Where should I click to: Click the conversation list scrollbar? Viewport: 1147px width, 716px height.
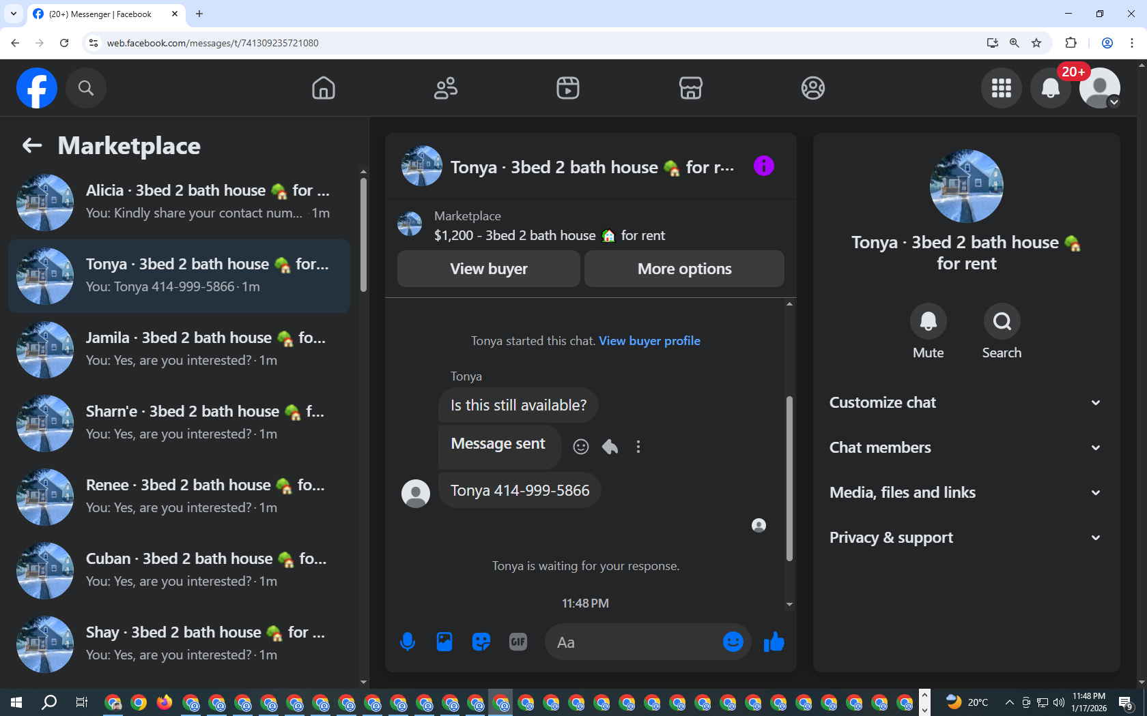(x=363, y=235)
